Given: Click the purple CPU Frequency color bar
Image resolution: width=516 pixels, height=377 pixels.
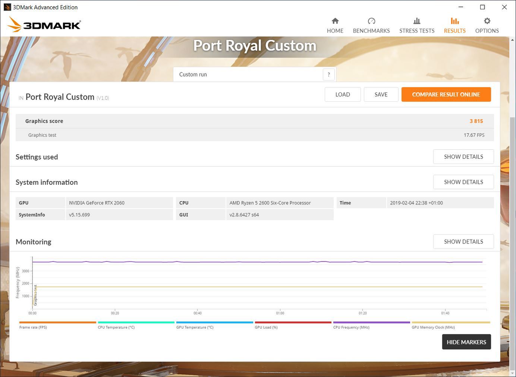Looking at the screenshot, I should point(371,322).
